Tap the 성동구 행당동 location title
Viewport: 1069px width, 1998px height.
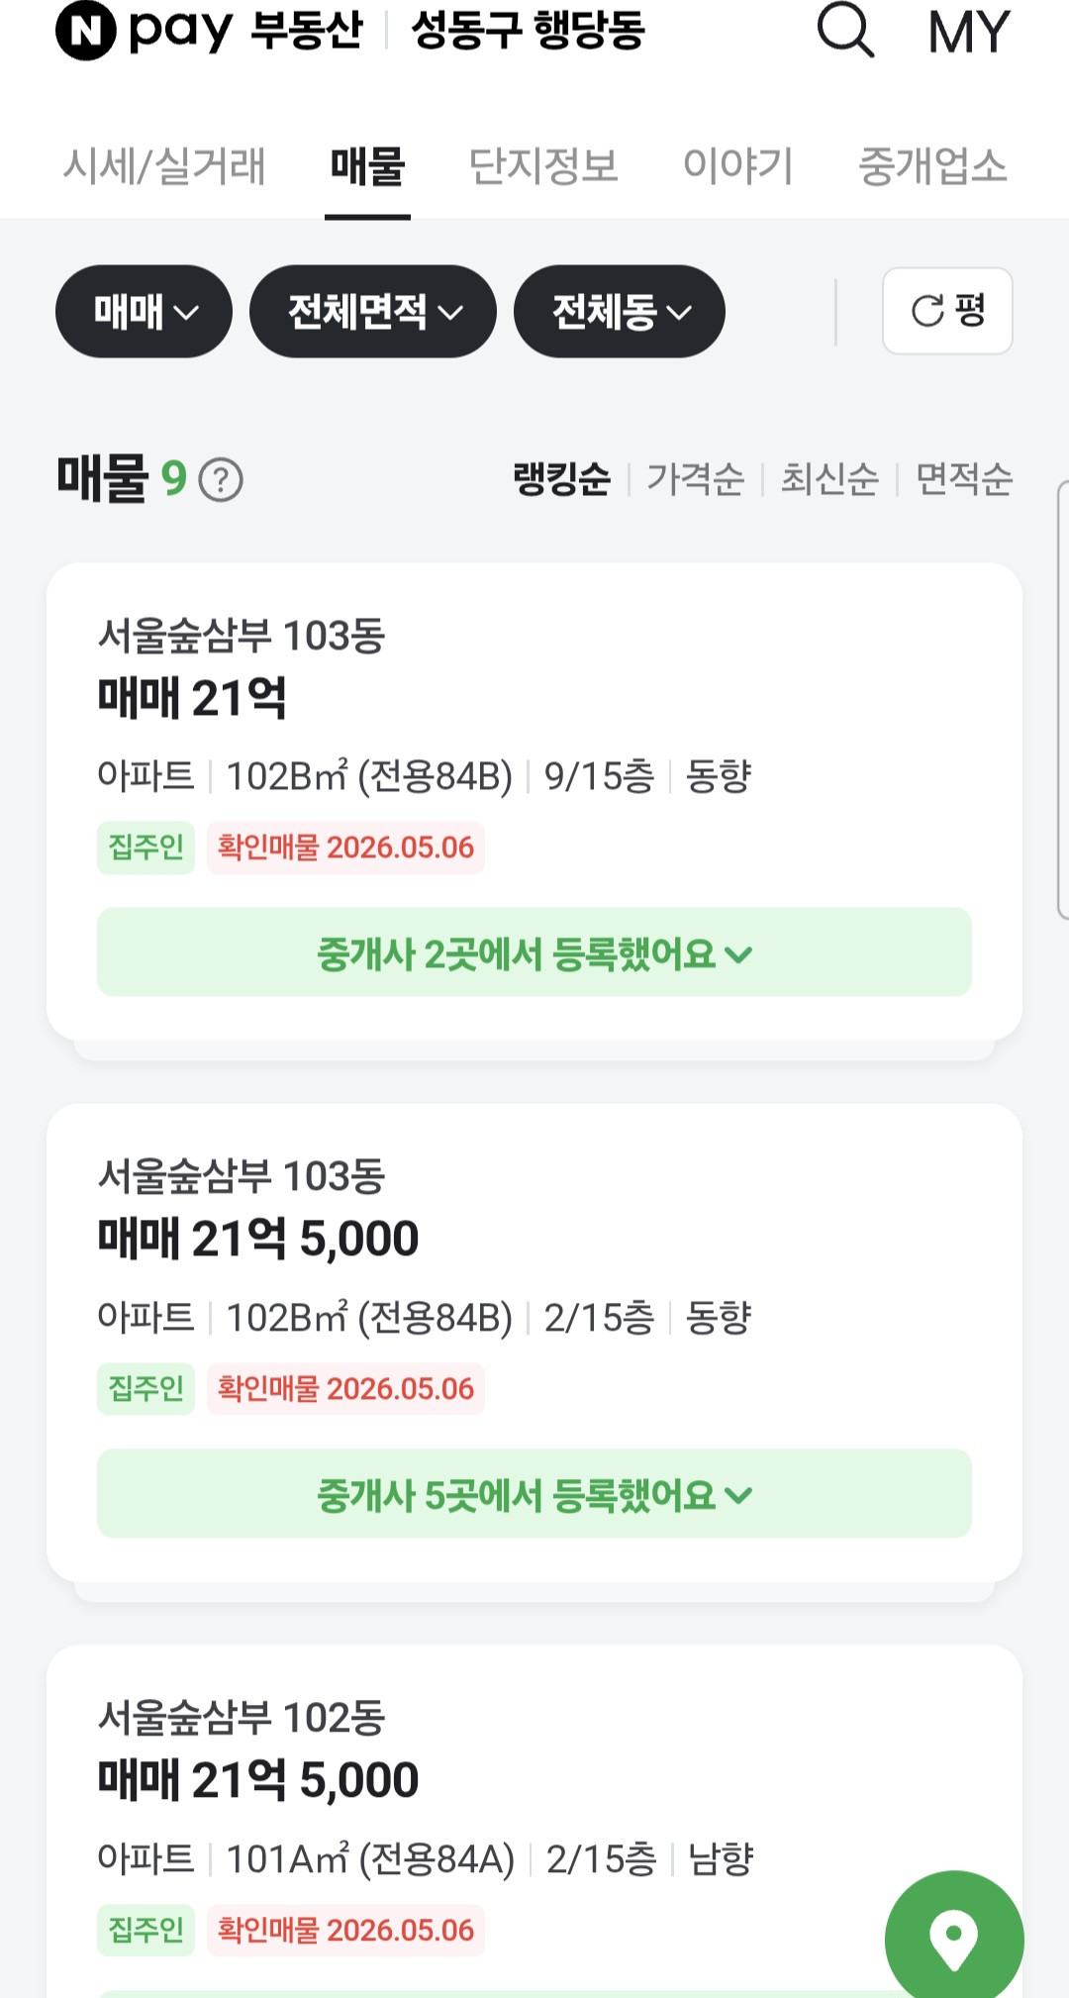coord(529,30)
